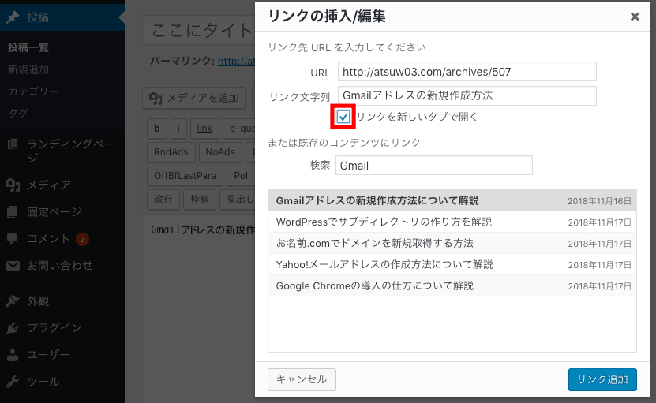Screen dimensions: 656x403
Task: Click the Poll quicktag button
Action: 242,176
